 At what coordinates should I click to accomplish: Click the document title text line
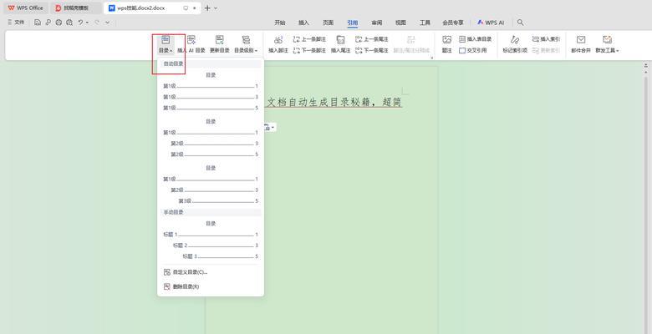point(334,102)
